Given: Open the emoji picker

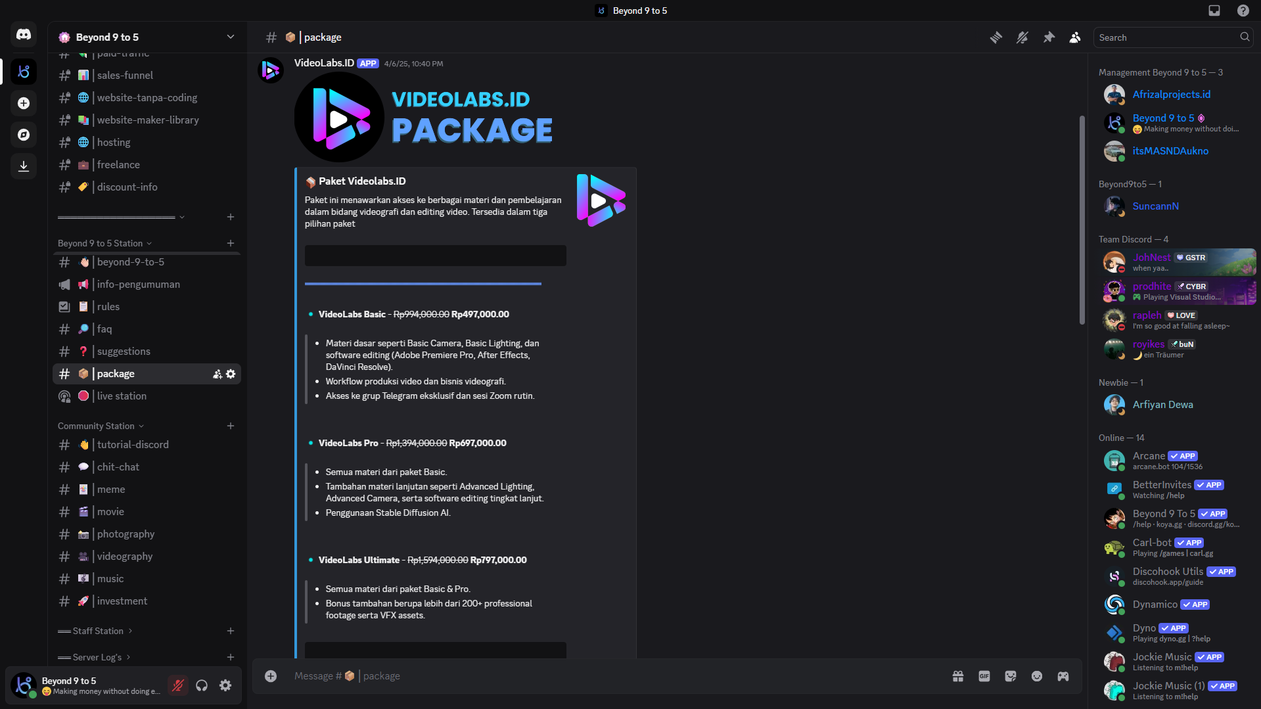Looking at the screenshot, I should pyautogui.click(x=1037, y=676).
